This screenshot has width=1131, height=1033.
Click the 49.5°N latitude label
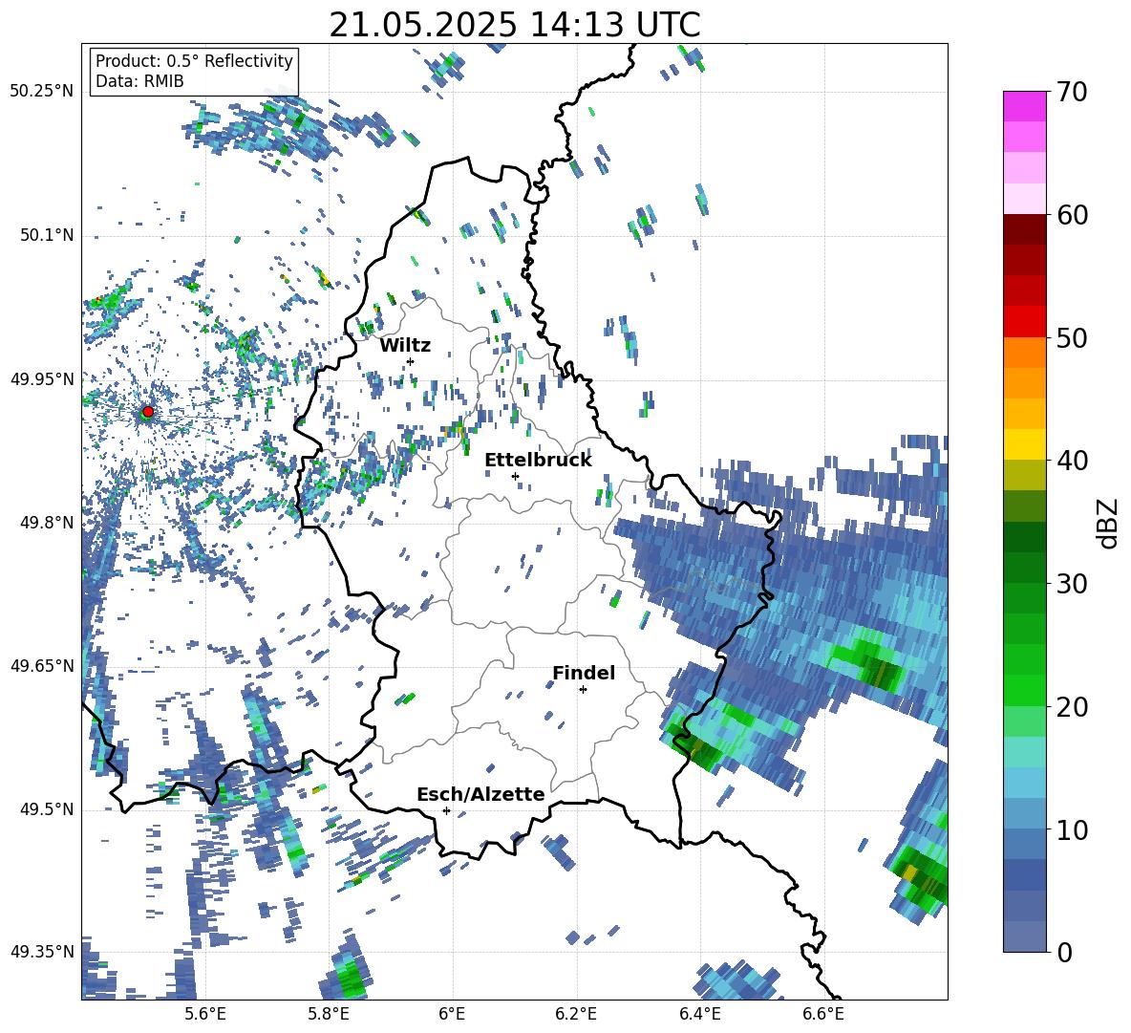click(x=46, y=808)
